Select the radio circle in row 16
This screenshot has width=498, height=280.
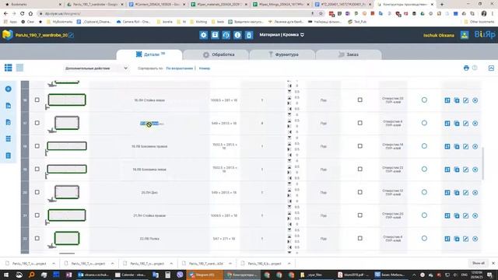424,100
